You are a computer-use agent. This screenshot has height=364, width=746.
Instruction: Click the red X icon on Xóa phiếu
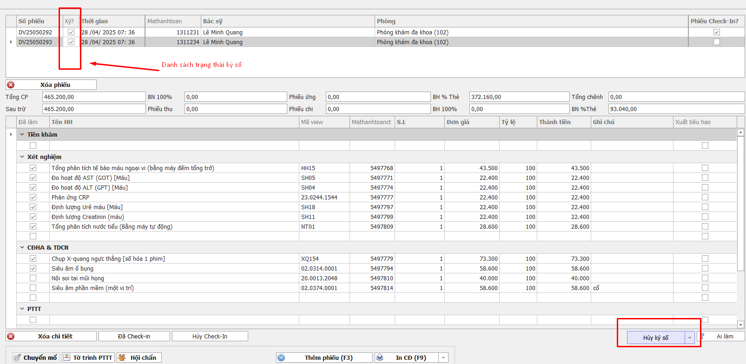11,85
